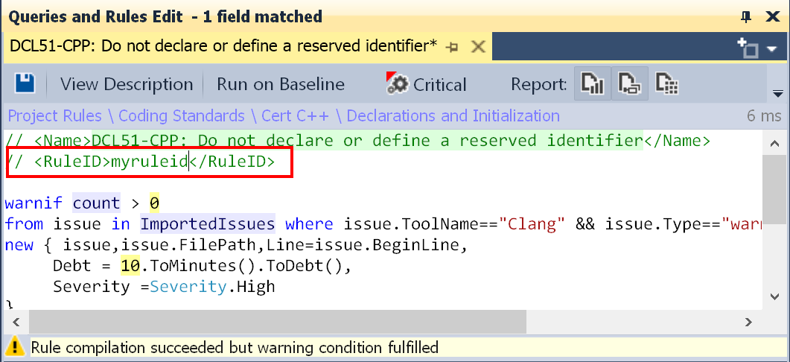The height and width of the screenshot is (362, 790).
Task: Click Run on Baseline button
Action: click(x=280, y=84)
